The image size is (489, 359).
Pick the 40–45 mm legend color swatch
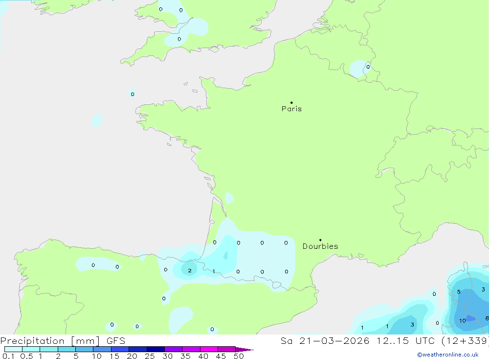[209, 349]
